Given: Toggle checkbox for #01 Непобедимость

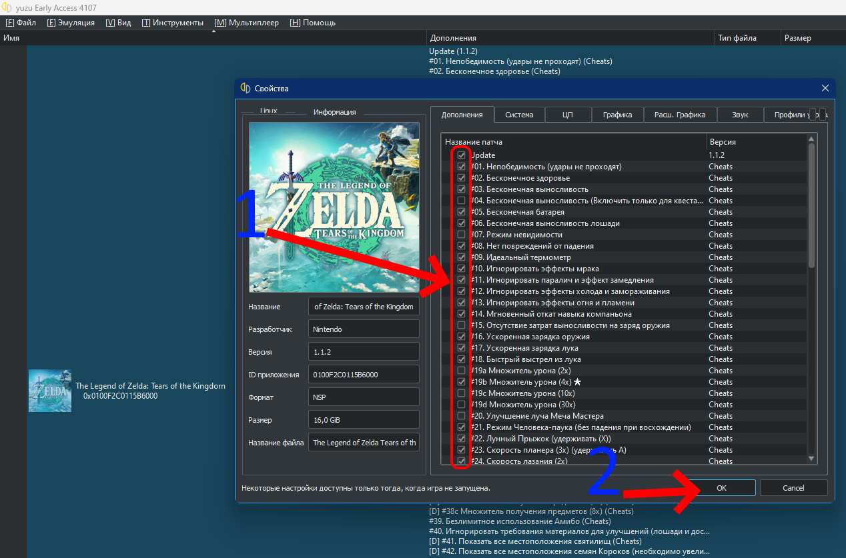Looking at the screenshot, I should point(461,167).
